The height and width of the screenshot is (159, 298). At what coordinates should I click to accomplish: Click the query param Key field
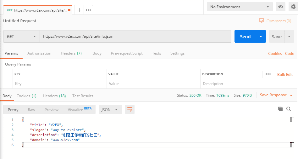[x=60, y=83]
